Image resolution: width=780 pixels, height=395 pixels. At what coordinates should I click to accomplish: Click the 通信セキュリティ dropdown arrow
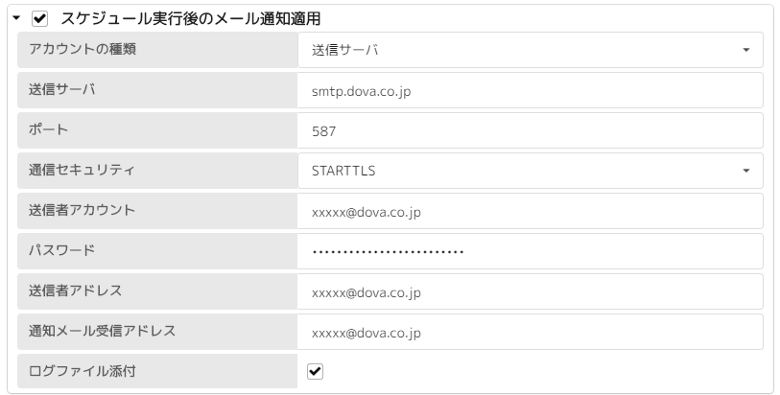745,171
